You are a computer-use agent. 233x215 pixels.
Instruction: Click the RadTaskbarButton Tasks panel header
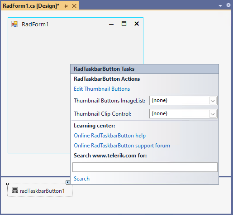(144, 69)
